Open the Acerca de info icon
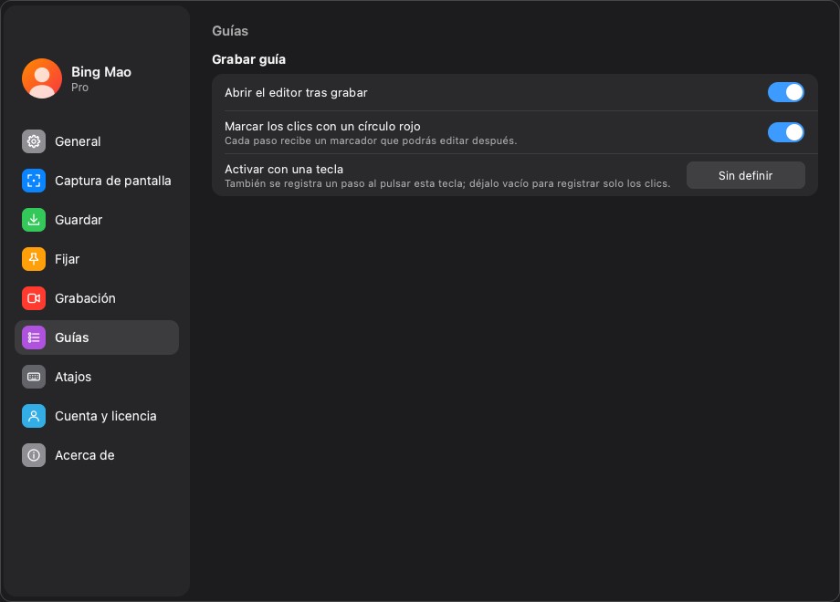 34,455
